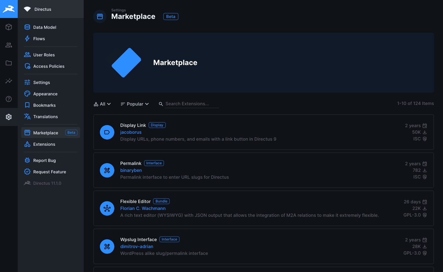
Task: Open the Insights chart icon
Action: 9,81
